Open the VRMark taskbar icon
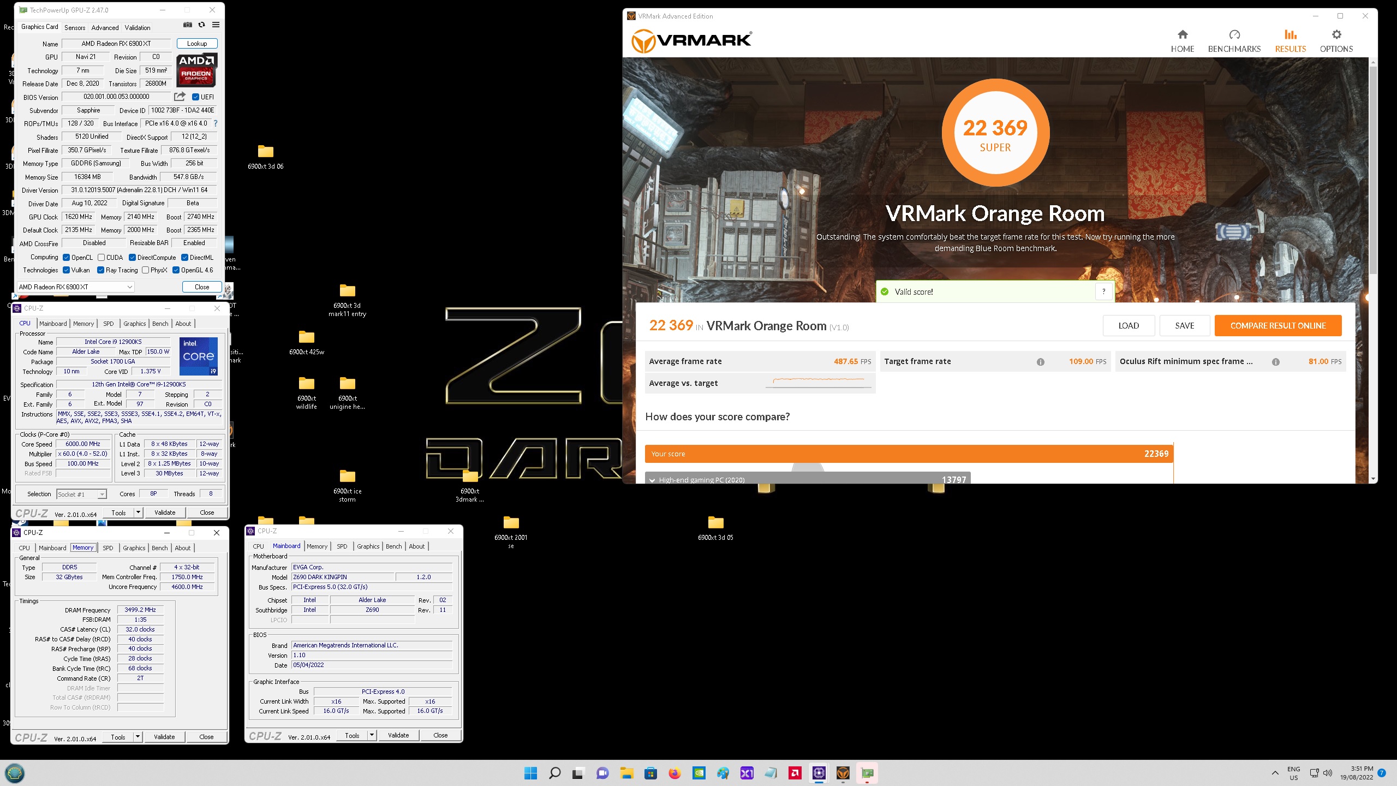 843,773
